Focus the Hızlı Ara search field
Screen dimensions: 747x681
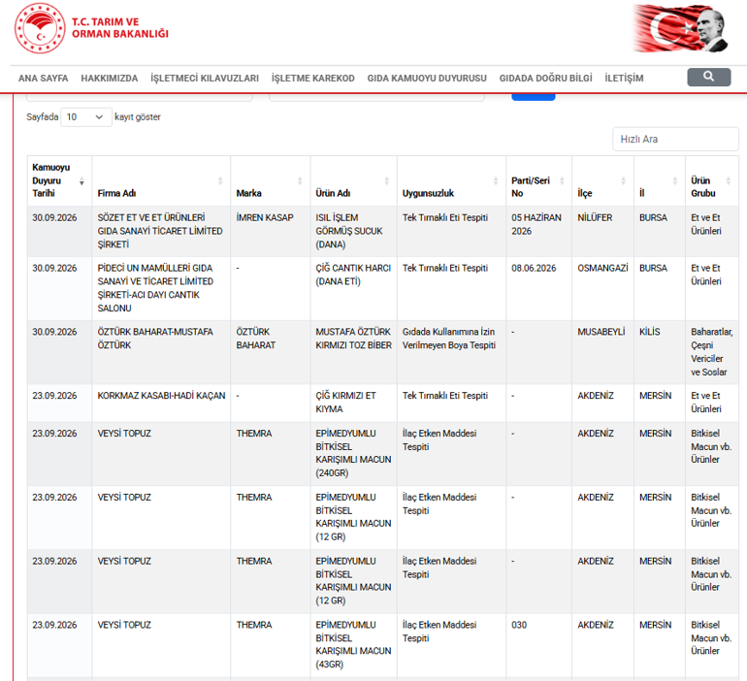675,139
